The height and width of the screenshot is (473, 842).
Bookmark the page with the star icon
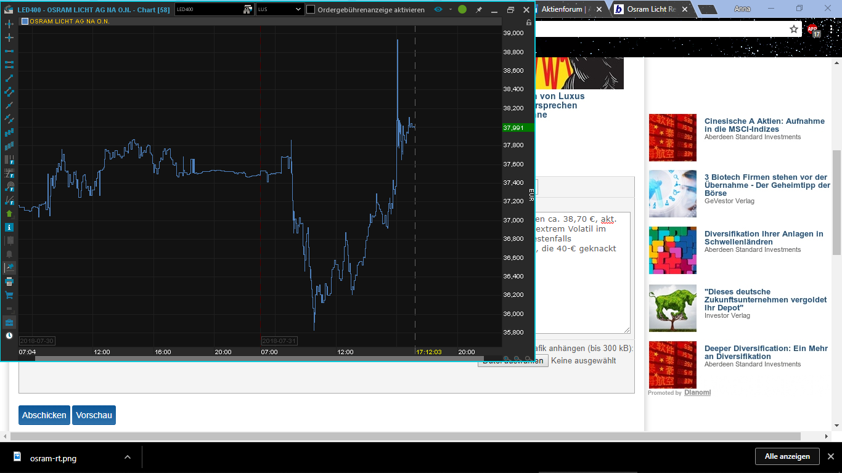[794, 29]
